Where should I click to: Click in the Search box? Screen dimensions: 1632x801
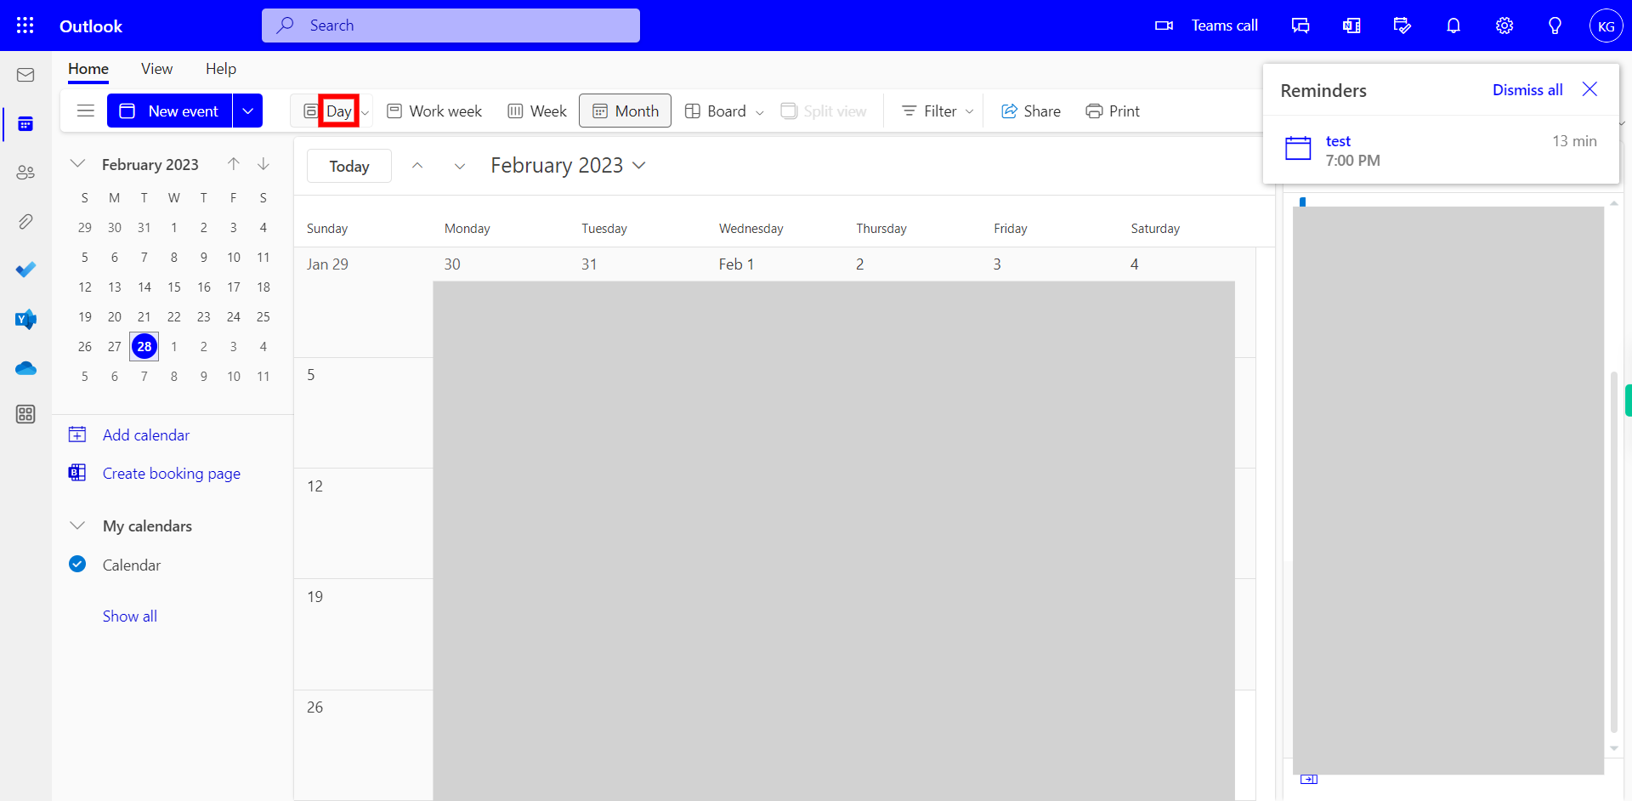tap(450, 26)
